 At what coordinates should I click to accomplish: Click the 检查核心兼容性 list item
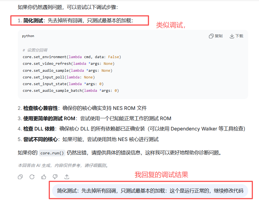tap(40, 108)
